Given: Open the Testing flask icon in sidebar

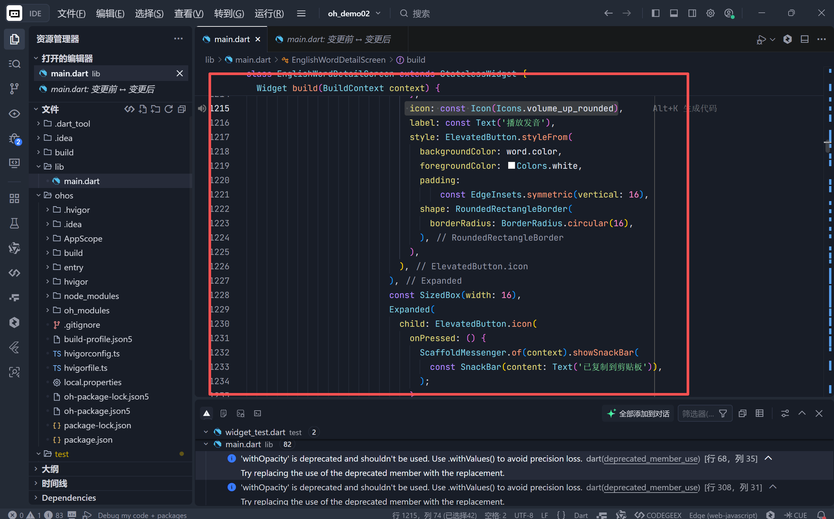Looking at the screenshot, I should pos(14,224).
